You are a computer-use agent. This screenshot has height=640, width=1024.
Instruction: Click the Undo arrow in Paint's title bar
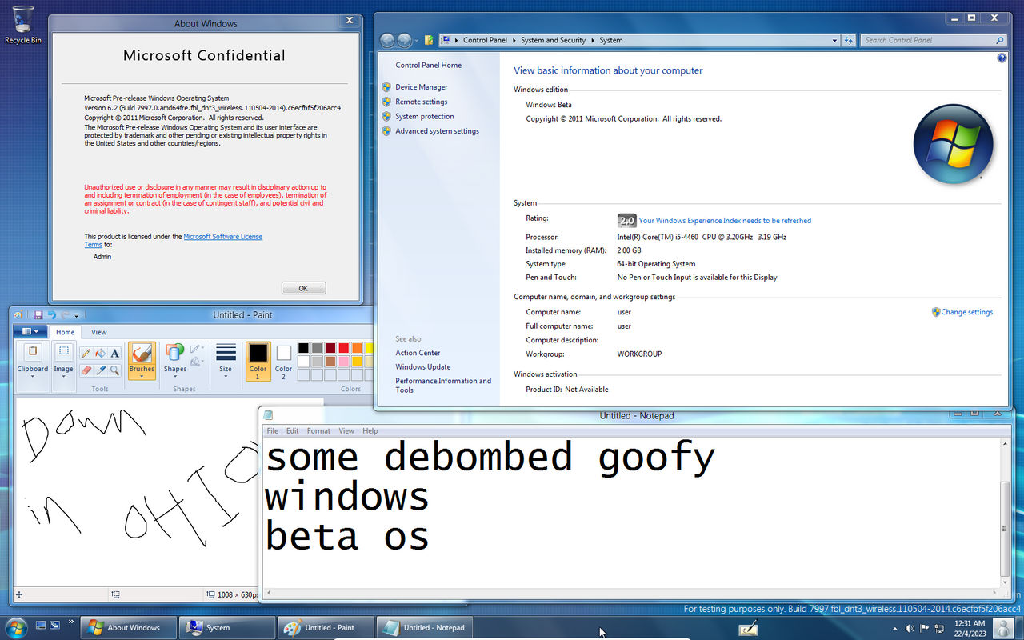pyautogui.click(x=51, y=315)
